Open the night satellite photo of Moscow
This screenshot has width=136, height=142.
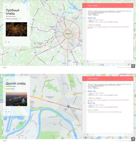pyautogui.click(x=16, y=29)
